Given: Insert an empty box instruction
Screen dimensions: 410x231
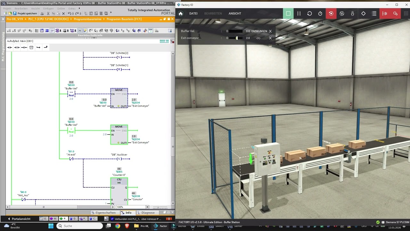Looking at the screenshot, I should 31,47.
